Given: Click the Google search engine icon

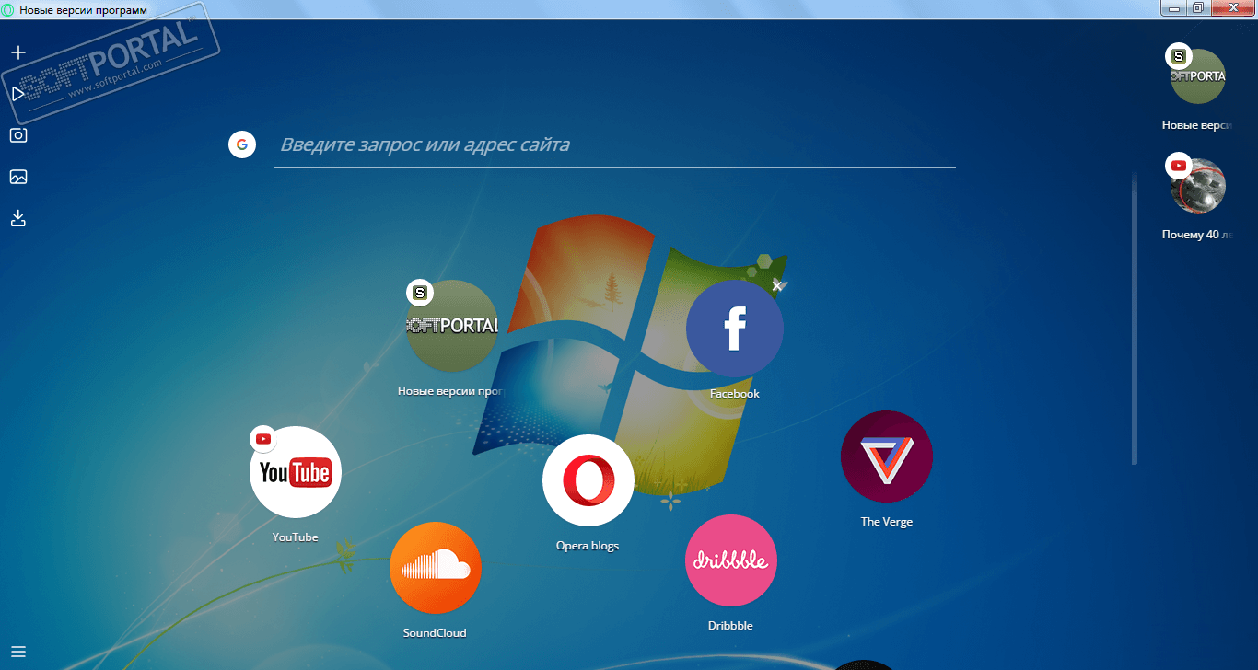Looking at the screenshot, I should point(242,144).
